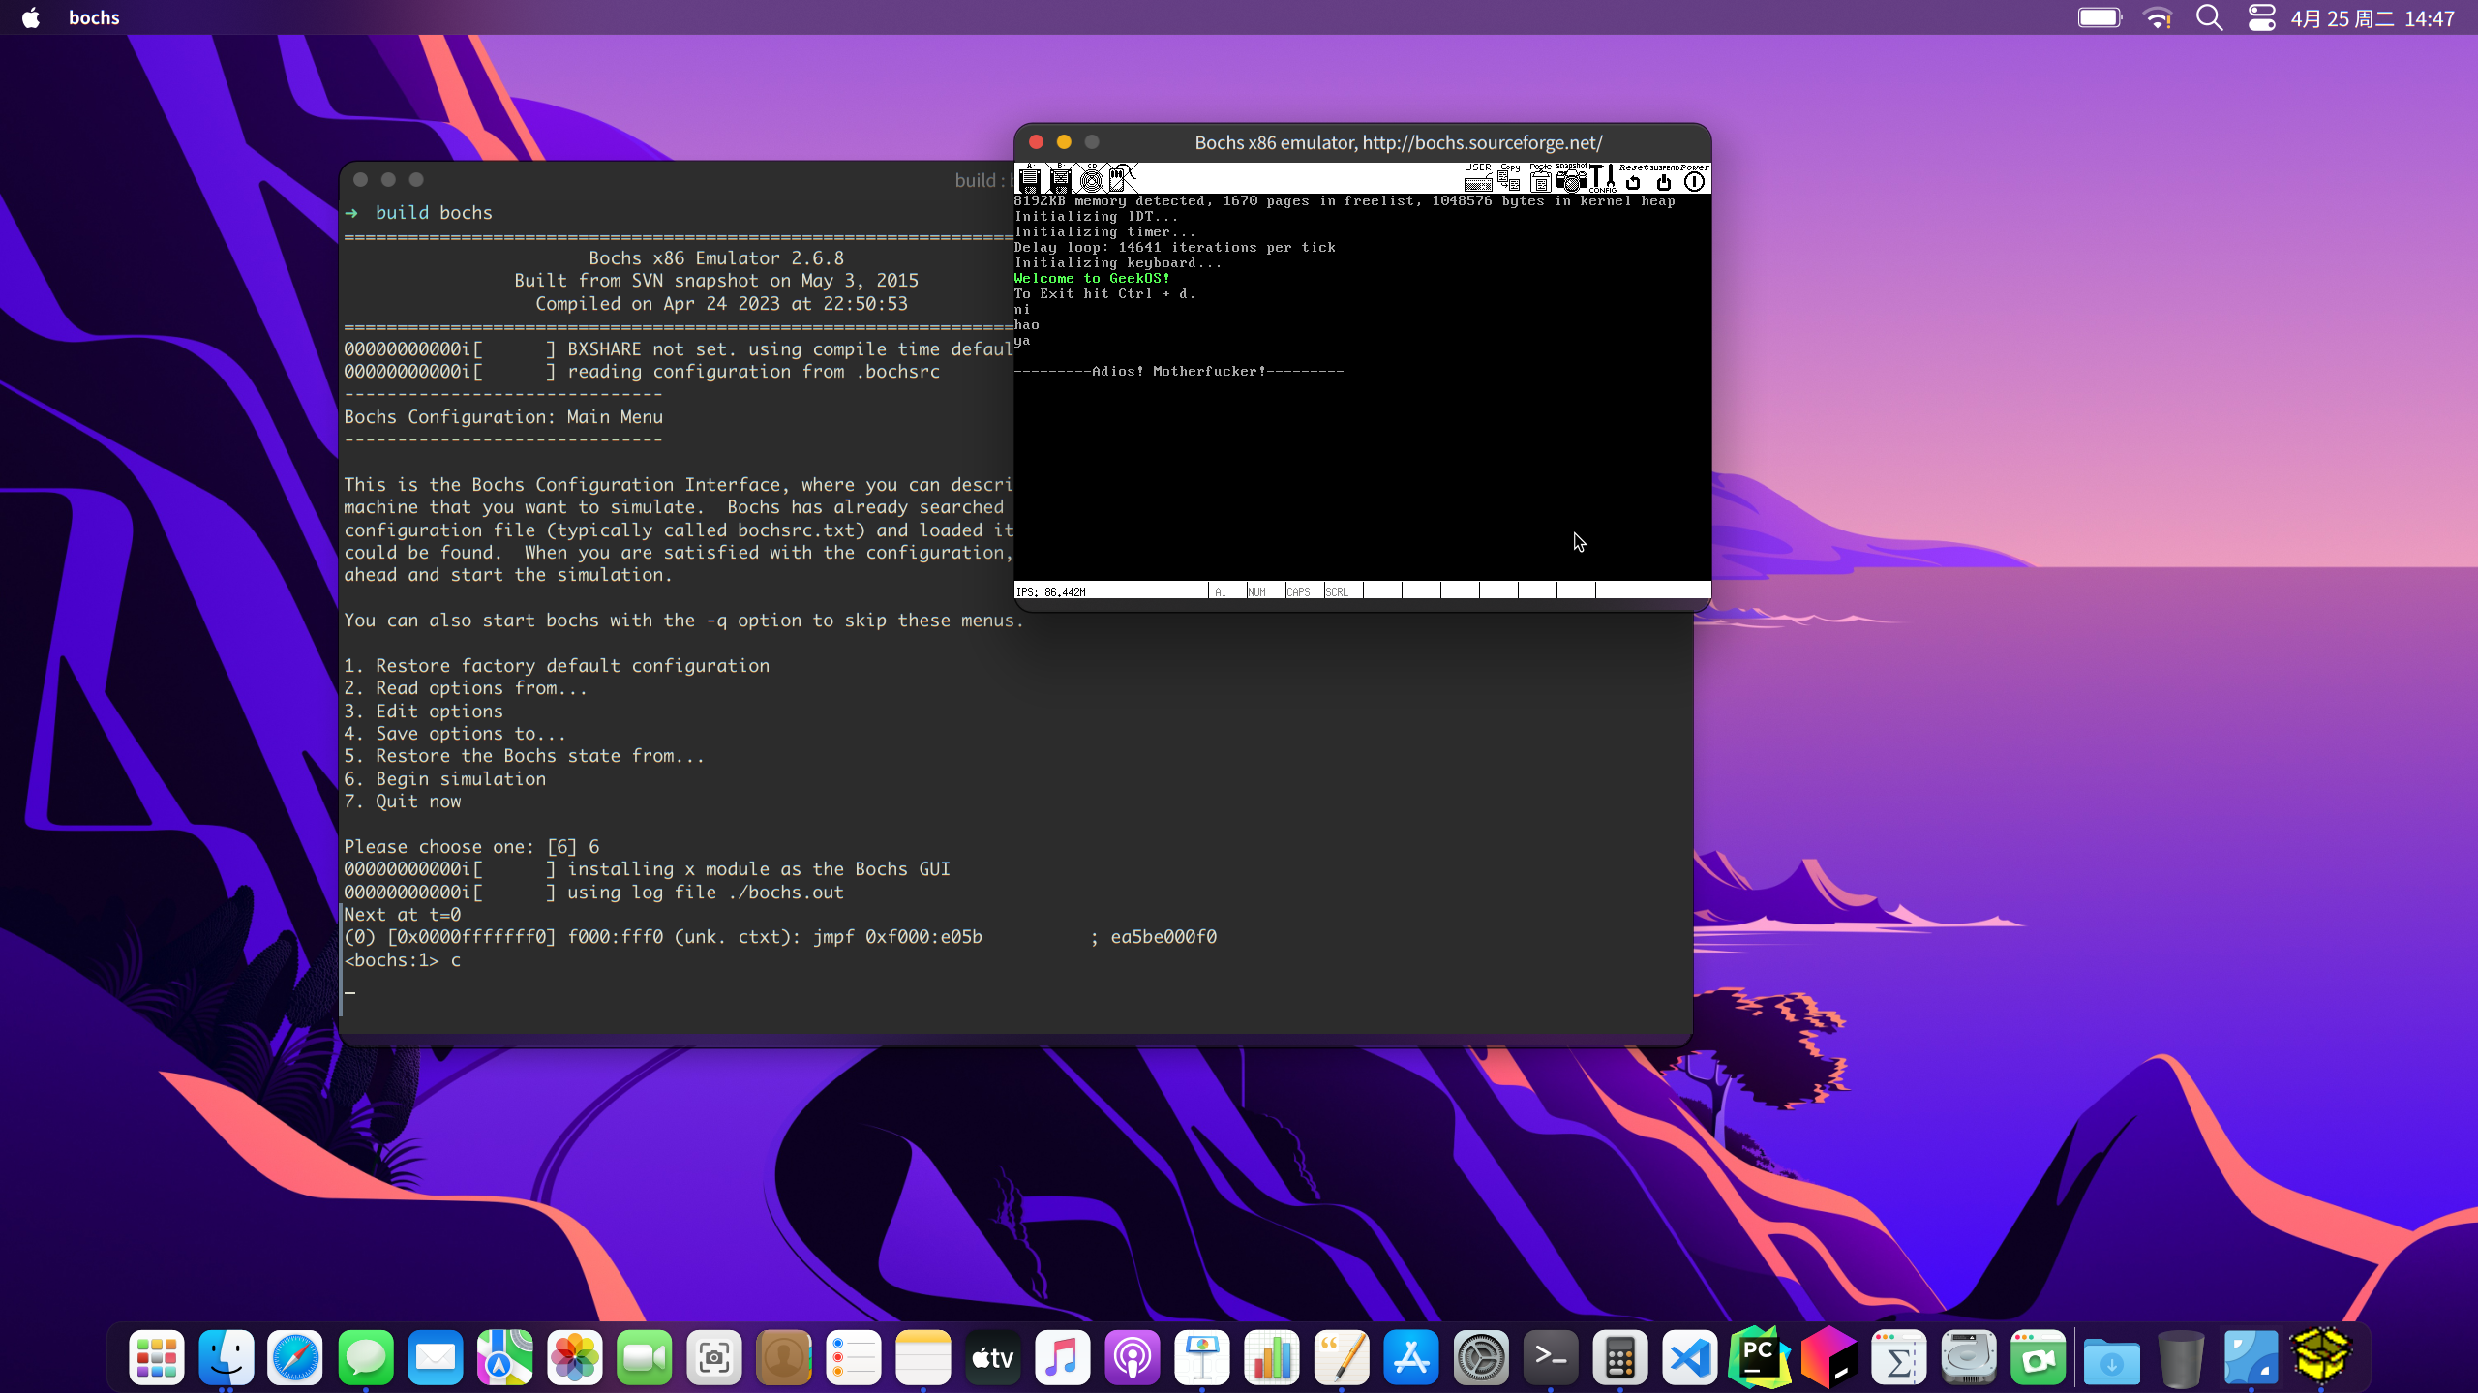2478x1393 pixels.
Task: Open PyCharm from the dock
Action: pos(1759,1357)
